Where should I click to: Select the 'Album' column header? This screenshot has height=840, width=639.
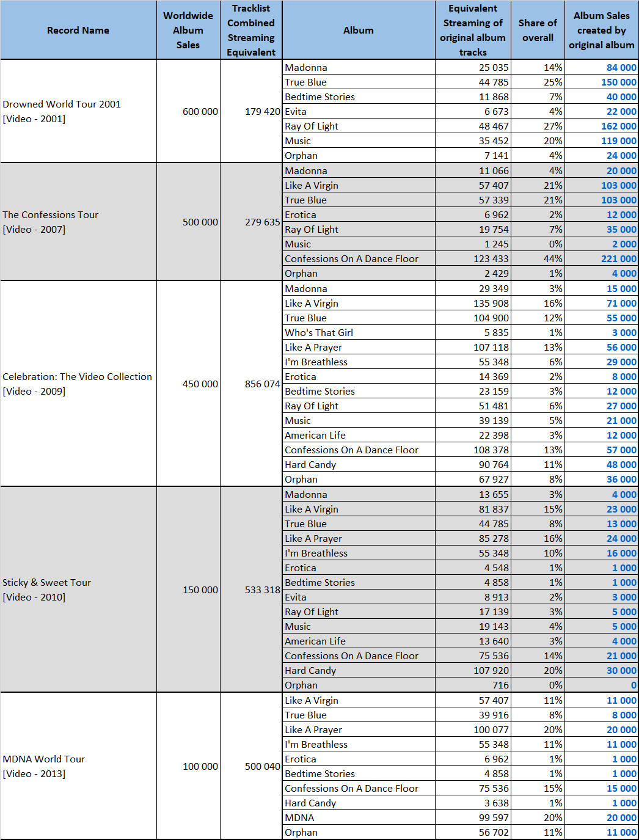359,30
